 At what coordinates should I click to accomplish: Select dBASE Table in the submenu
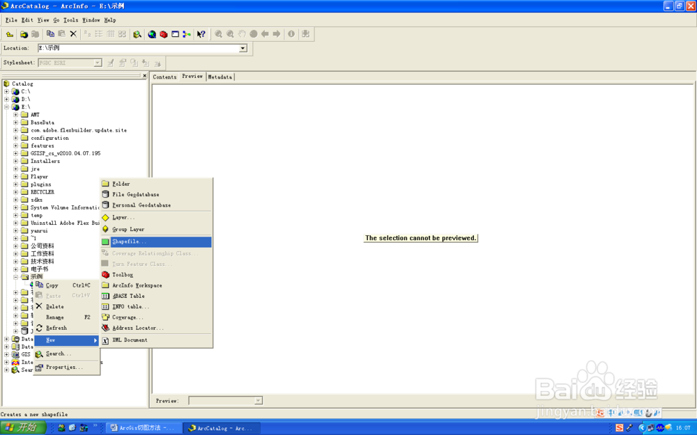[x=156, y=296]
